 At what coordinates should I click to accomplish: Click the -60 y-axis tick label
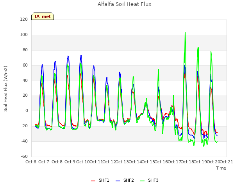click(x=24, y=156)
